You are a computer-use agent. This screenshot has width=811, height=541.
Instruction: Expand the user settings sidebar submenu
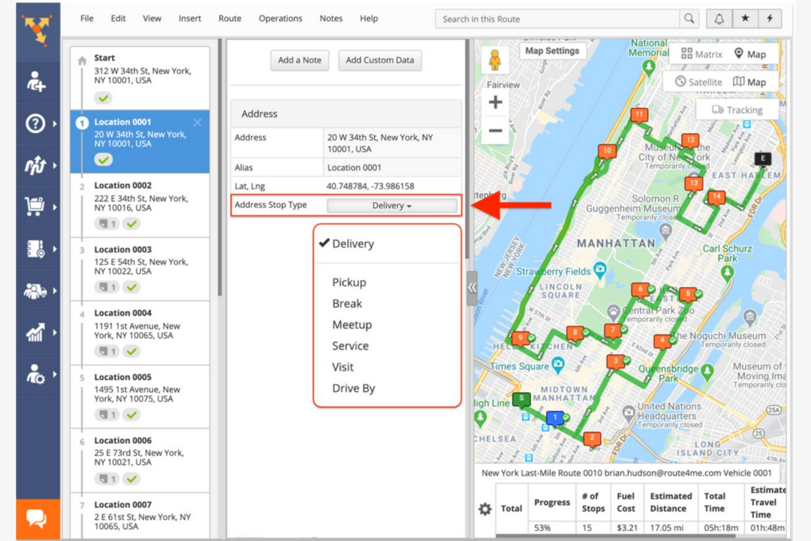(x=34, y=374)
